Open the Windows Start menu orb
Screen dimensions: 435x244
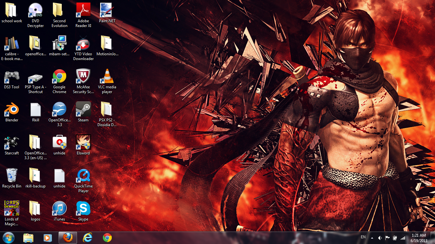point(9,238)
